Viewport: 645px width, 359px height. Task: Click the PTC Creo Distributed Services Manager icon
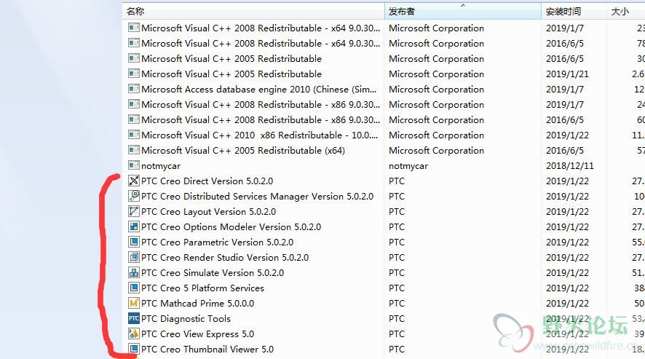click(134, 196)
